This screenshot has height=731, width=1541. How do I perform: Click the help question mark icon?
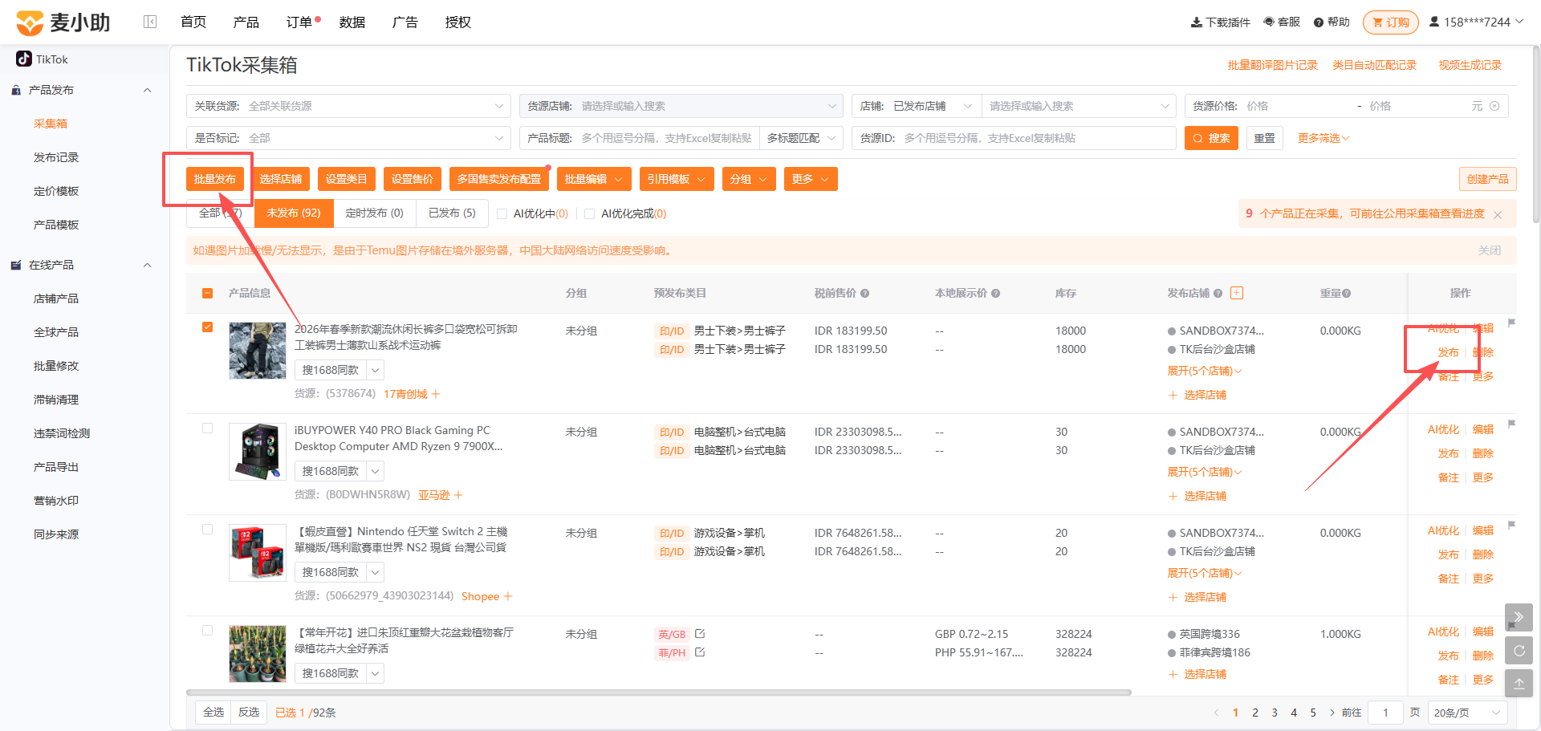click(x=1318, y=22)
